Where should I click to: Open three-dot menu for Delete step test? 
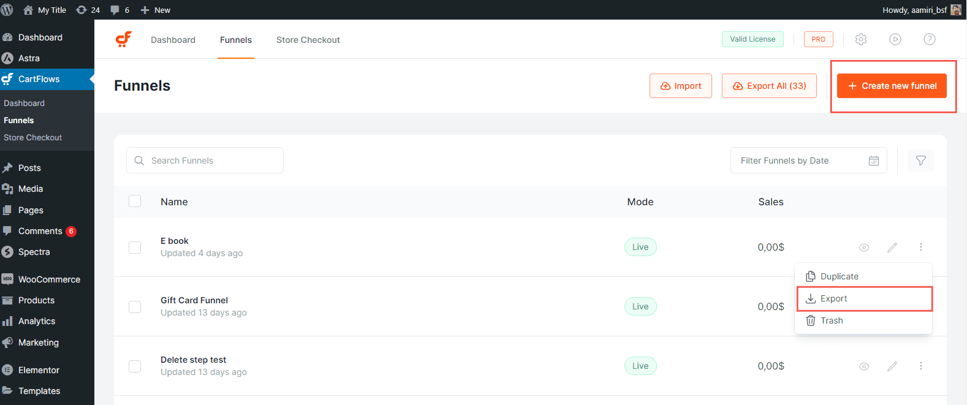click(920, 366)
